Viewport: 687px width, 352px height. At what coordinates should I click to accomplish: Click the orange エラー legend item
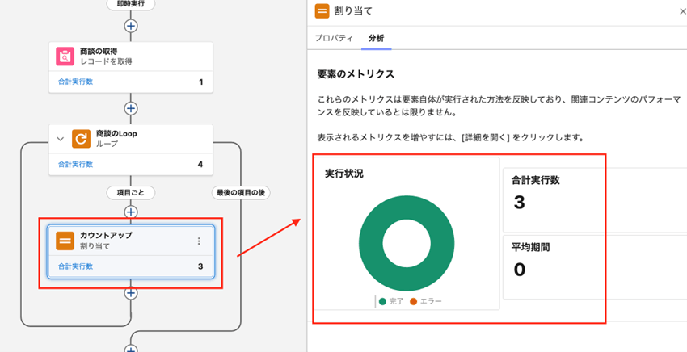tap(426, 301)
